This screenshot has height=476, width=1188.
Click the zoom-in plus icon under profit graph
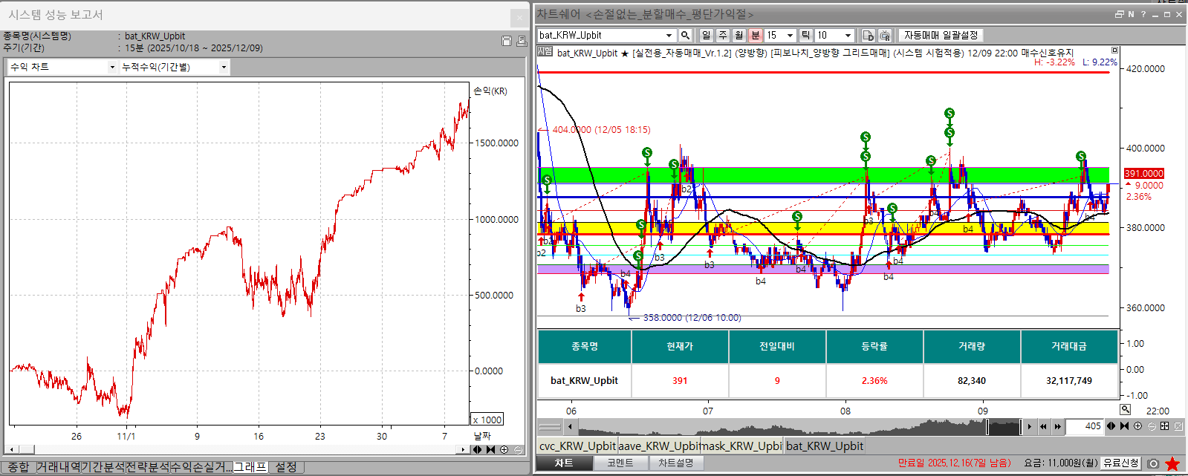click(504, 449)
